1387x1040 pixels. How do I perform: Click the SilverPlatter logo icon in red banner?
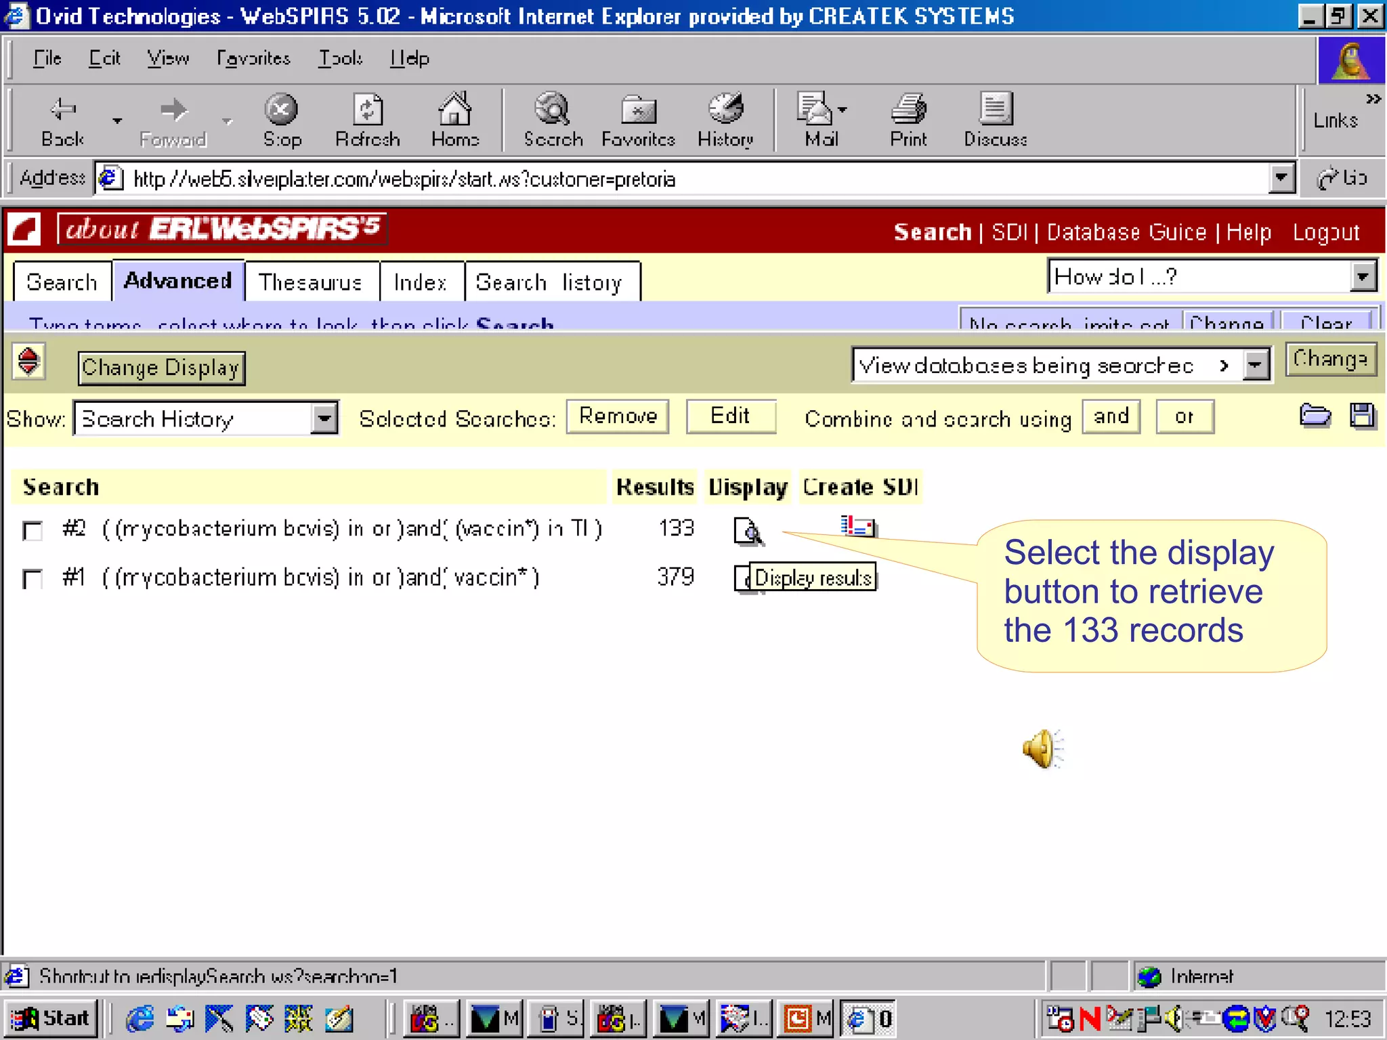pyautogui.click(x=25, y=229)
